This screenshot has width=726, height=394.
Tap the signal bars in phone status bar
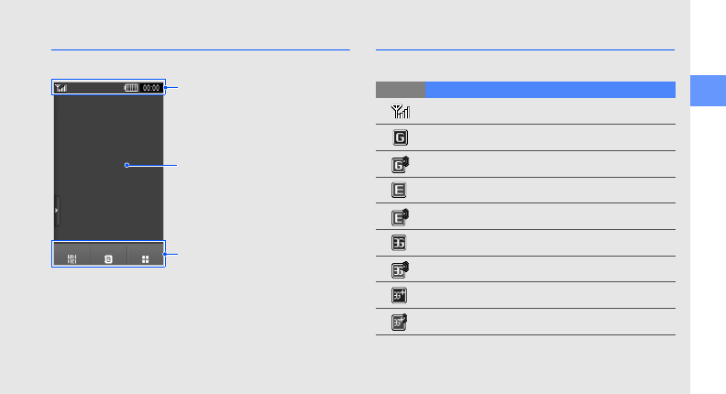pos(61,88)
